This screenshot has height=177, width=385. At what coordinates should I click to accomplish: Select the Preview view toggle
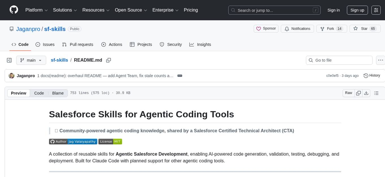click(19, 93)
